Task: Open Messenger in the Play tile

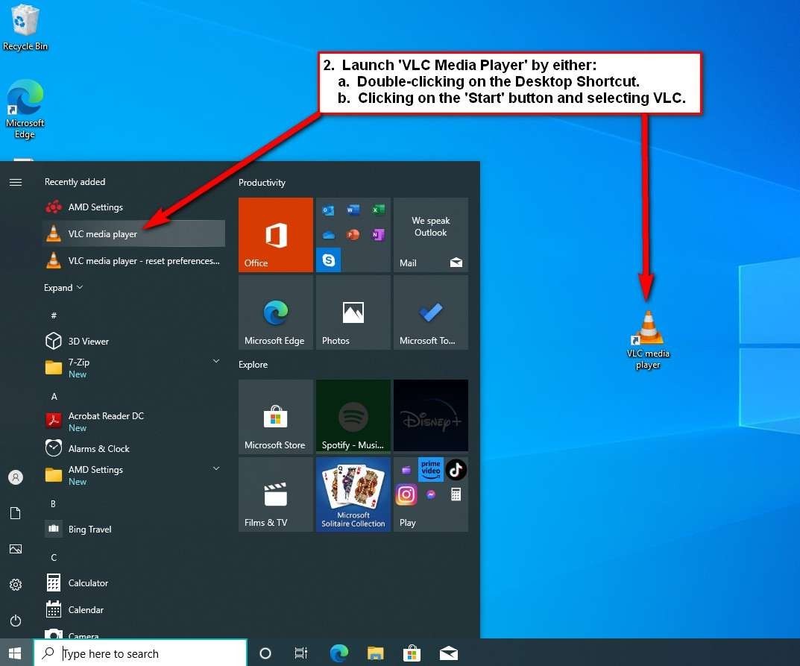Action: [431, 494]
